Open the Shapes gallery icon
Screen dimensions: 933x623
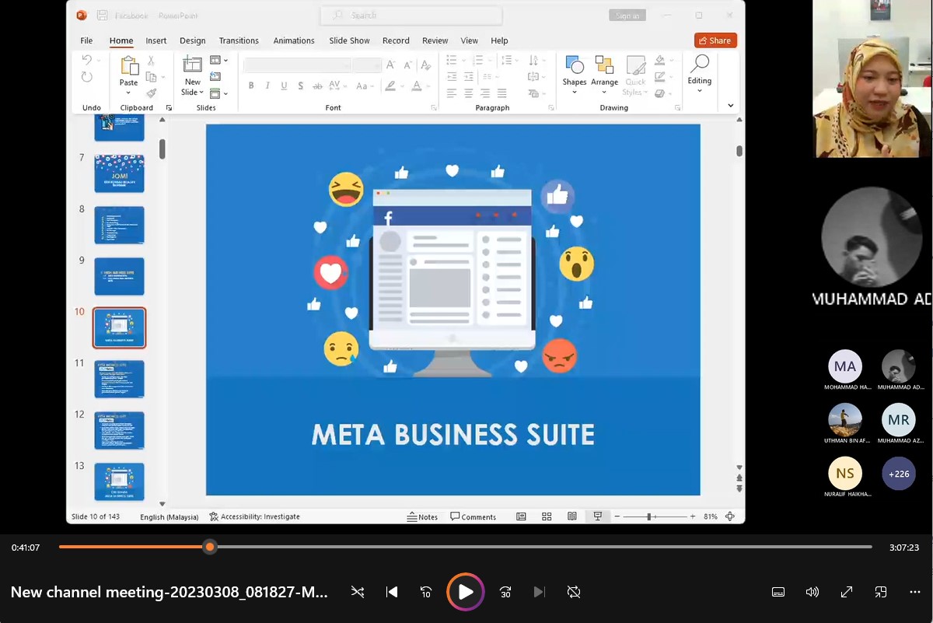(575, 65)
